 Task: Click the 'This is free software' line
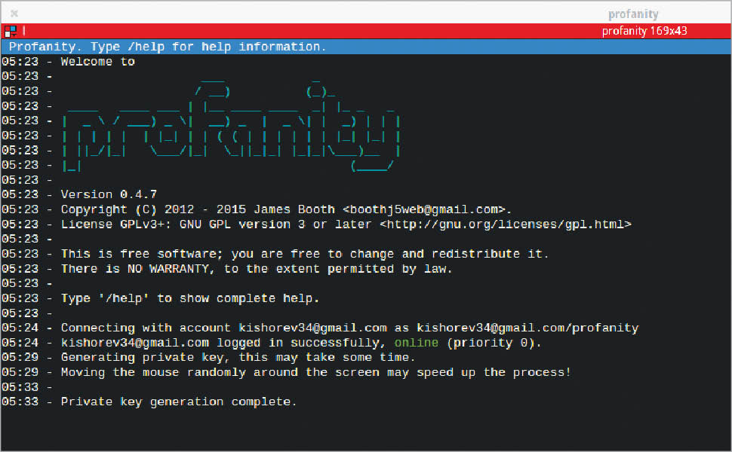[x=305, y=254]
